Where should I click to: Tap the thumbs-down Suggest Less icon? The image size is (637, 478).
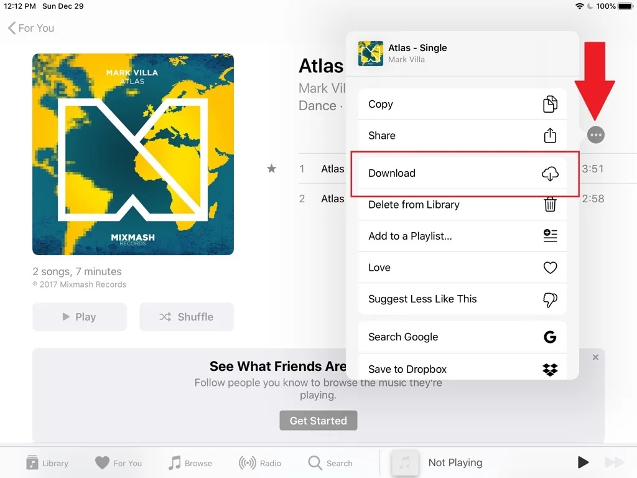[550, 299]
